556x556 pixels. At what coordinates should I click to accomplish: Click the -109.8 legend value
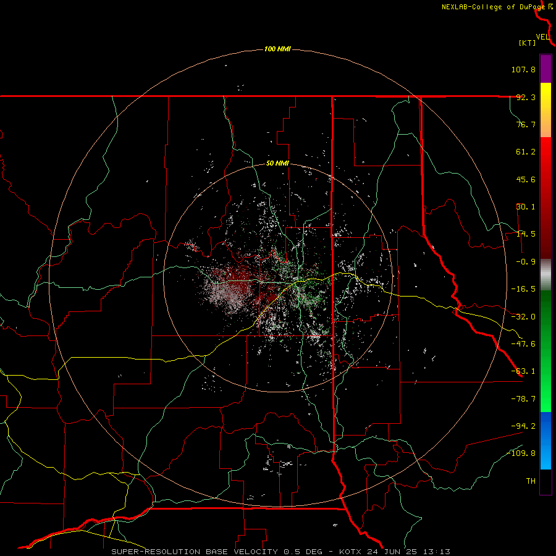[x=521, y=453]
